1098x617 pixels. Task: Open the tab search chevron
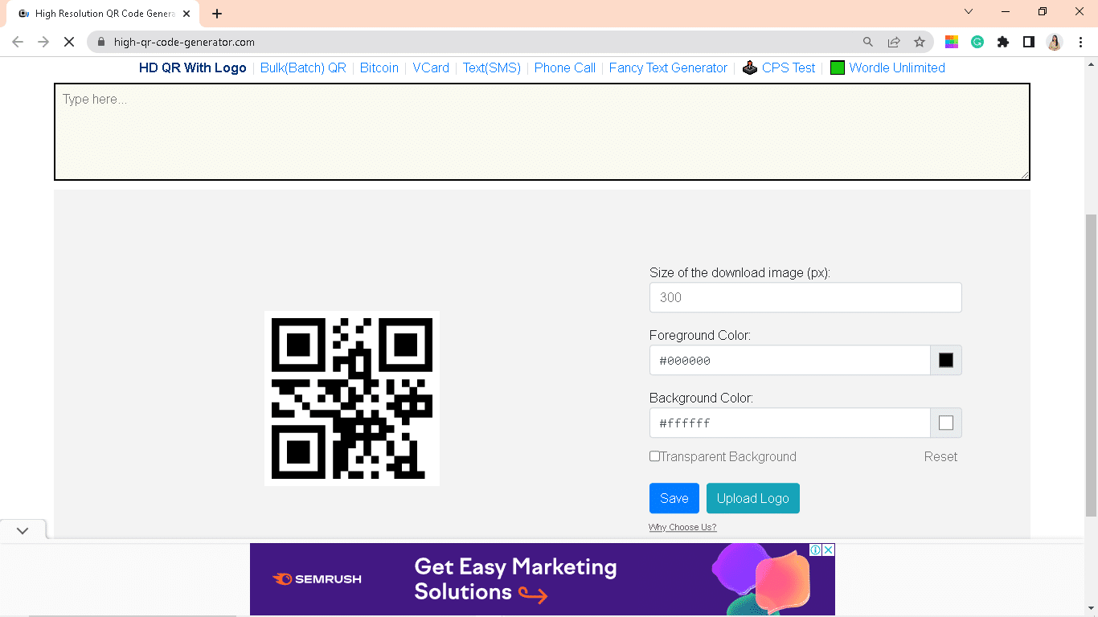tap(969, 12)
